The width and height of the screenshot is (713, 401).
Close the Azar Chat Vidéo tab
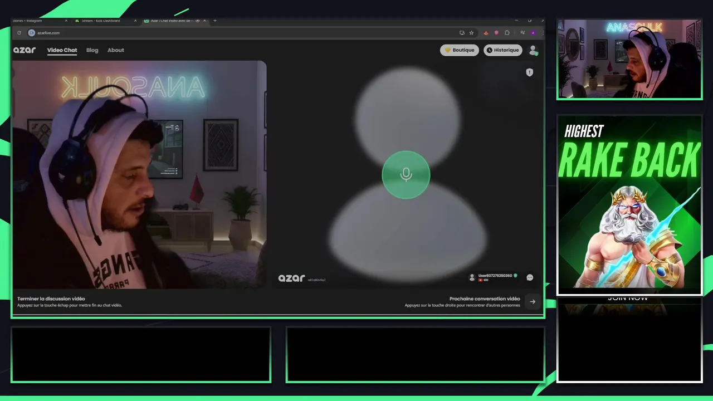coord(204,21)
